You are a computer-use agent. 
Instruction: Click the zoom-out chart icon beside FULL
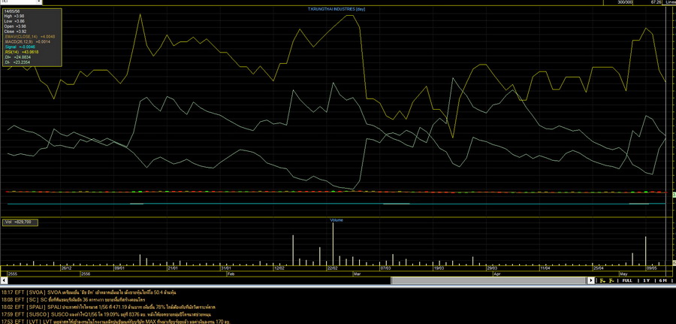611,280
